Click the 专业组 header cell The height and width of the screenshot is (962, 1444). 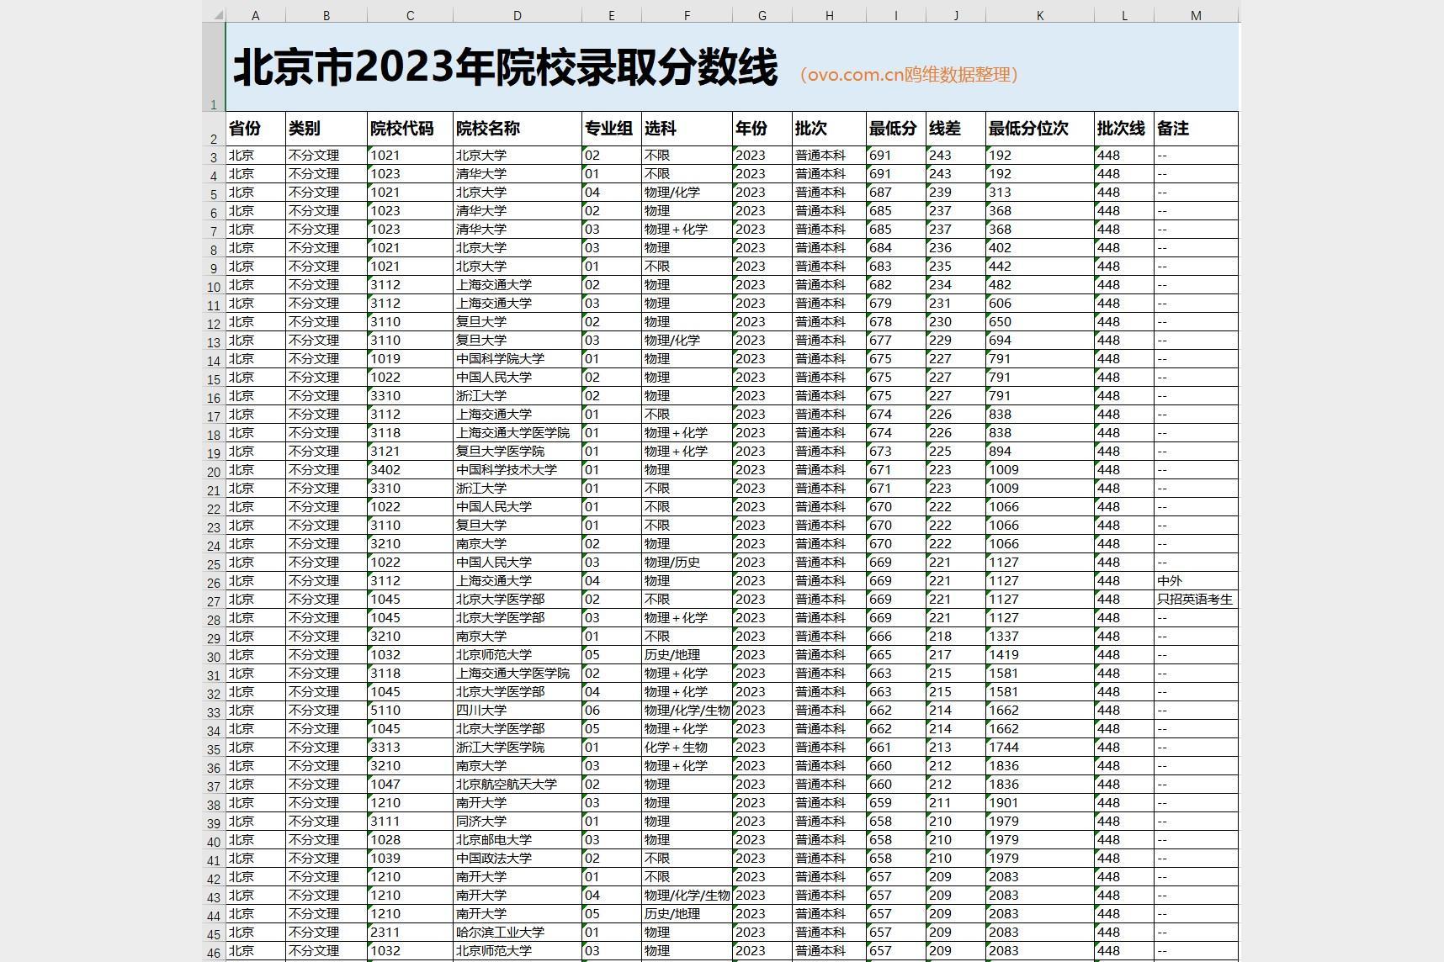coord(612,129)
